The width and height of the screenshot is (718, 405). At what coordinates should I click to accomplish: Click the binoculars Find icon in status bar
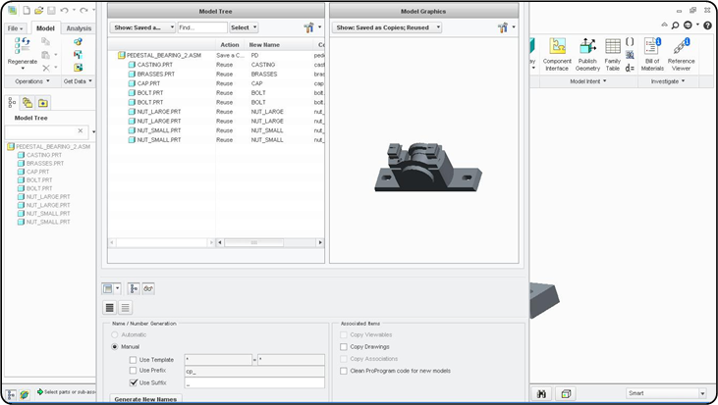tap(541, 393)
